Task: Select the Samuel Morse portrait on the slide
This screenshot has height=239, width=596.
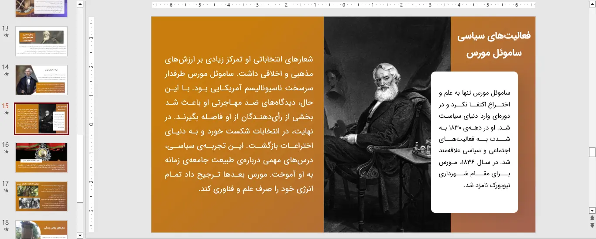Action: [387, 124]
